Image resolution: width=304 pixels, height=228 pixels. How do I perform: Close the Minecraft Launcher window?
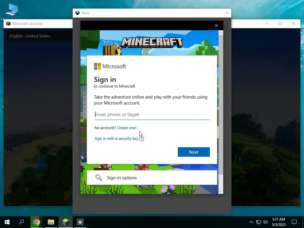(294, 24)
